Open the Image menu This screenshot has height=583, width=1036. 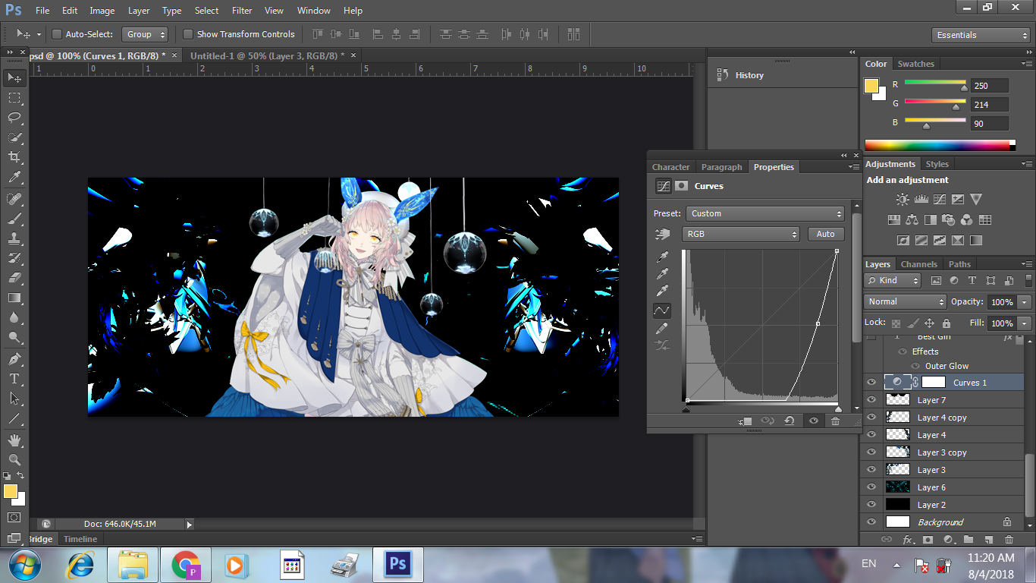tap(102, 11)
